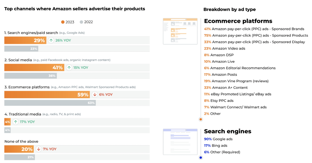
Task: Click the Breakdown by ad type heading
Action: [229, 9]
